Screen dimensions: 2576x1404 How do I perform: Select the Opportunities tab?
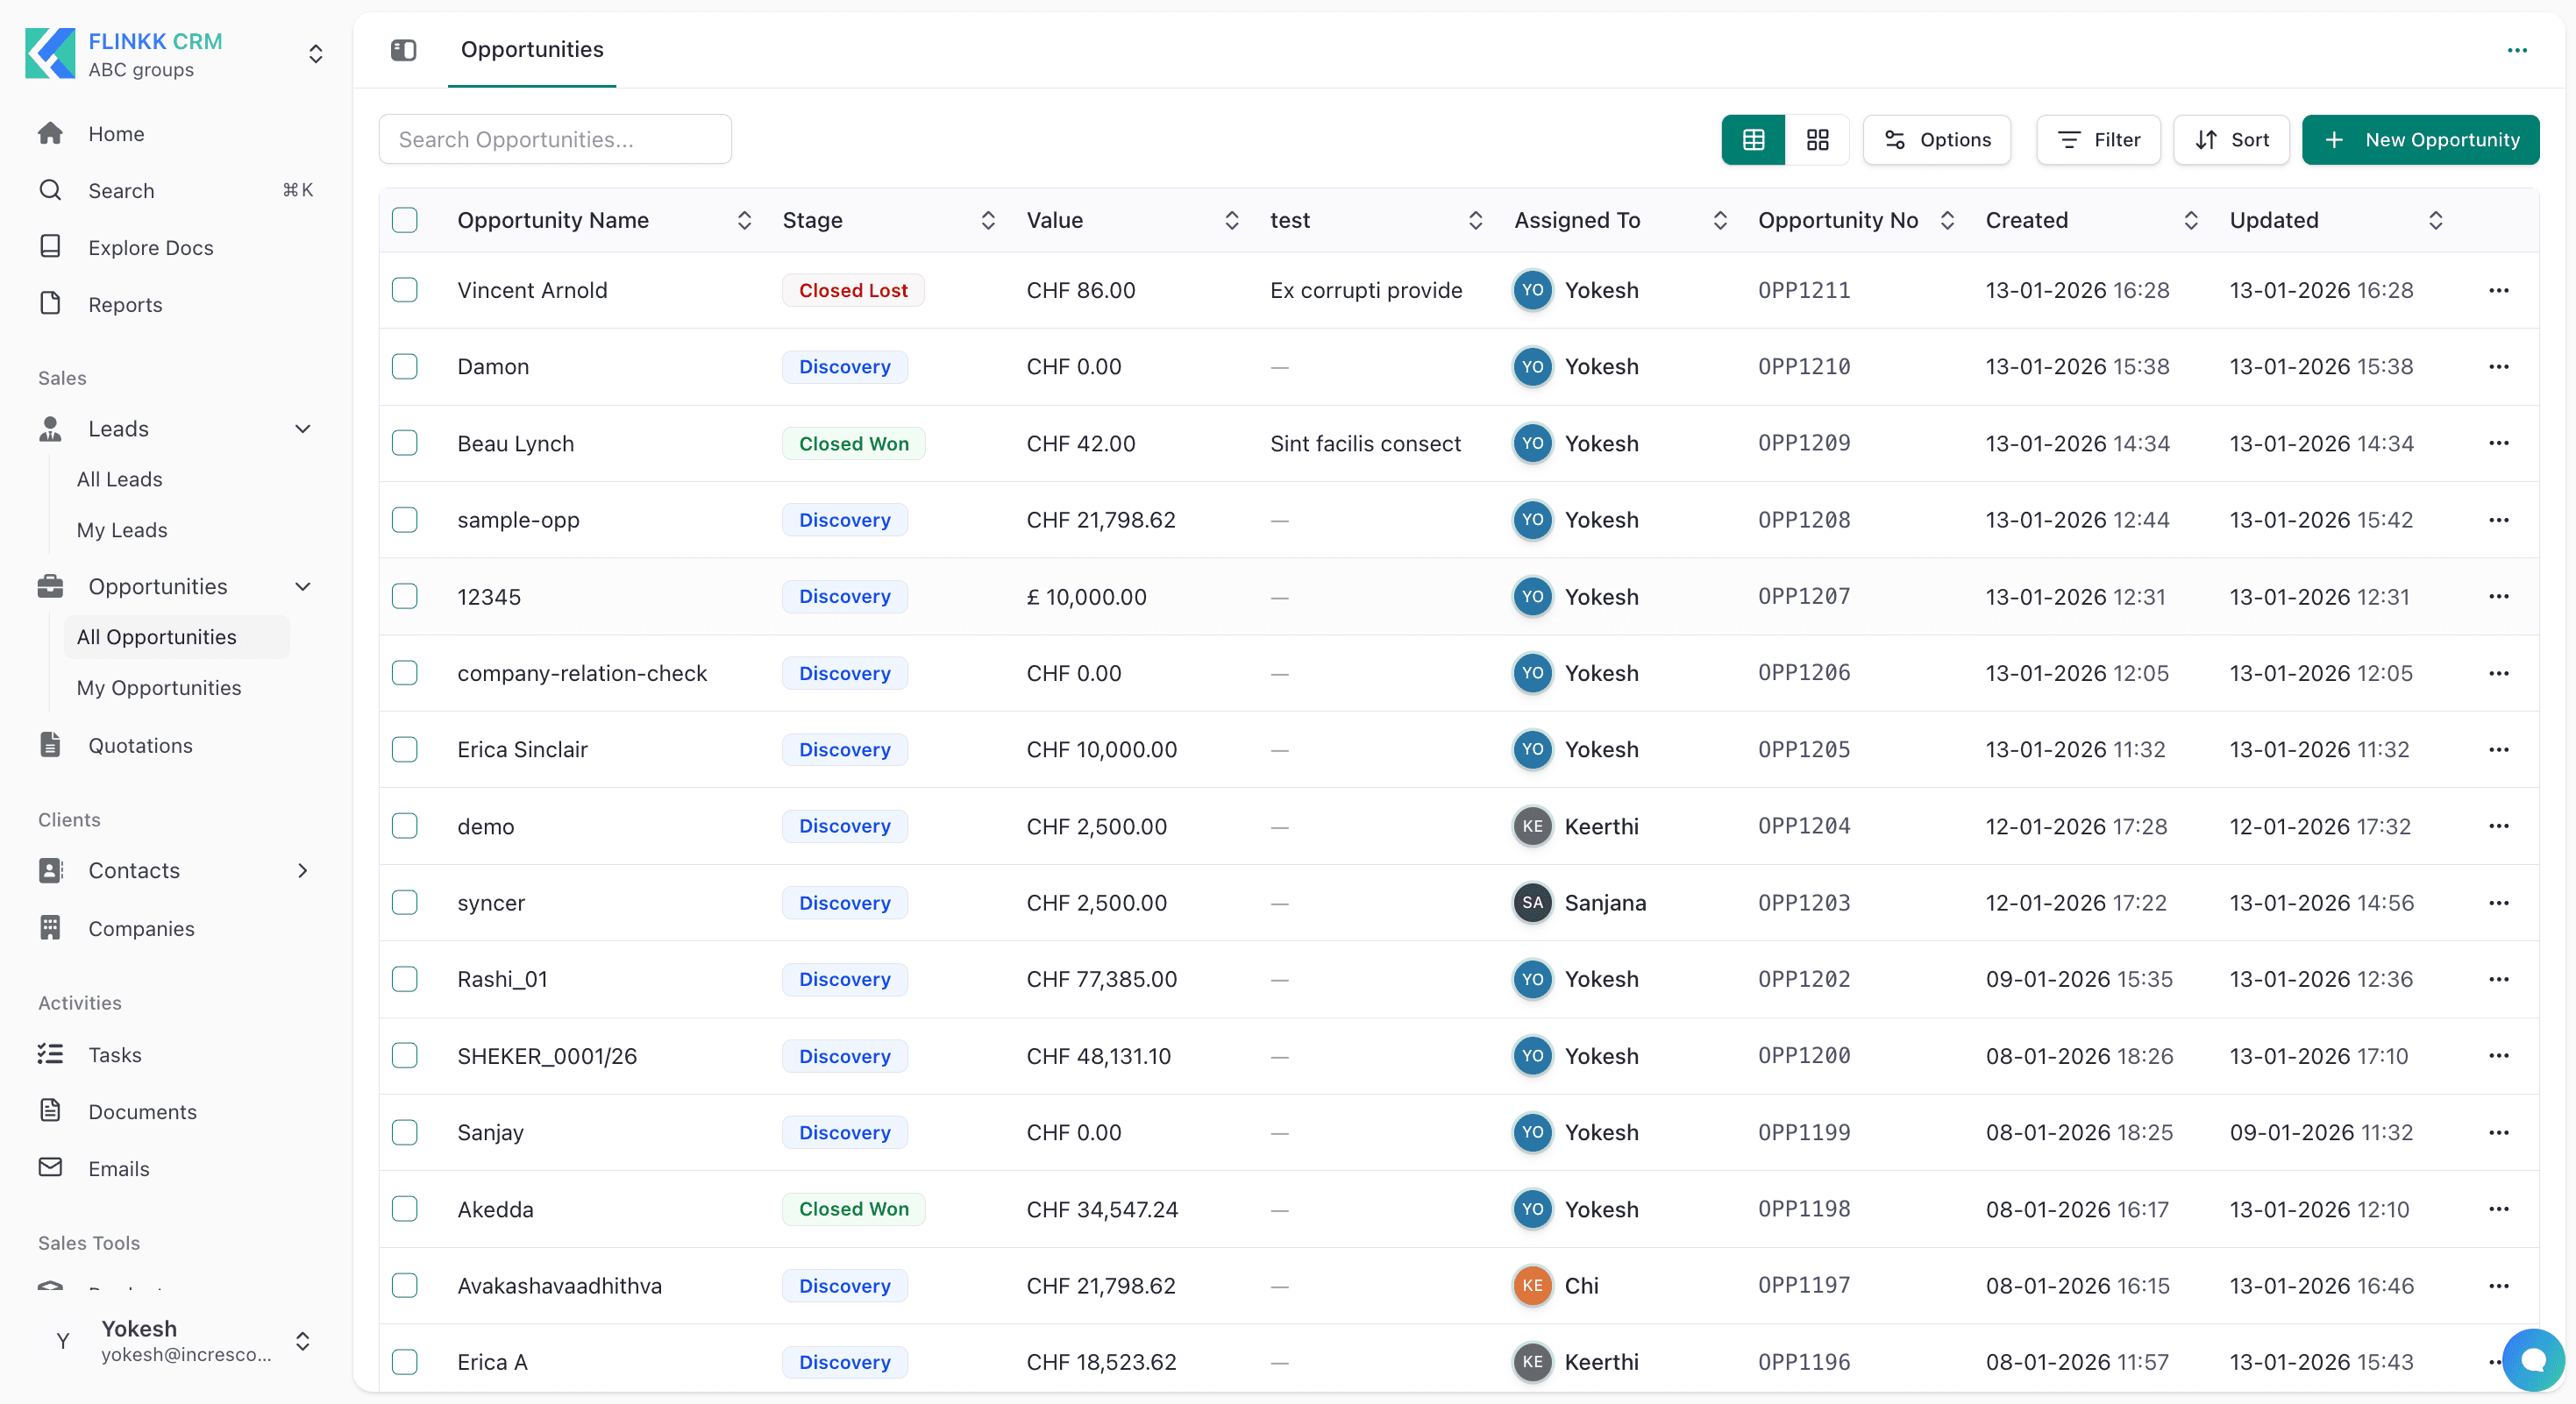click(x=532, y=49)
